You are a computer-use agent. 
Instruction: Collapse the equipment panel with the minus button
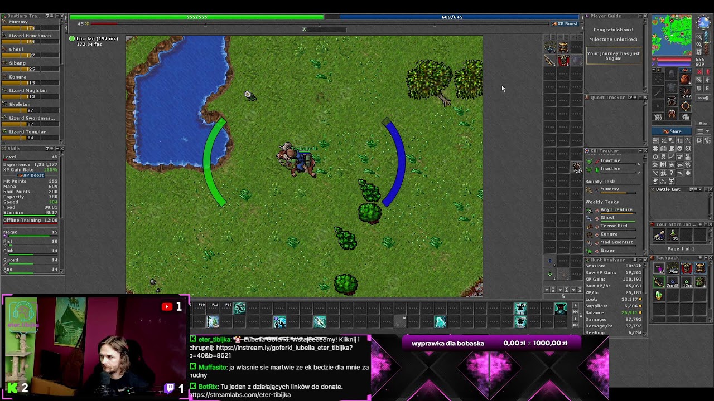point(654,71)
